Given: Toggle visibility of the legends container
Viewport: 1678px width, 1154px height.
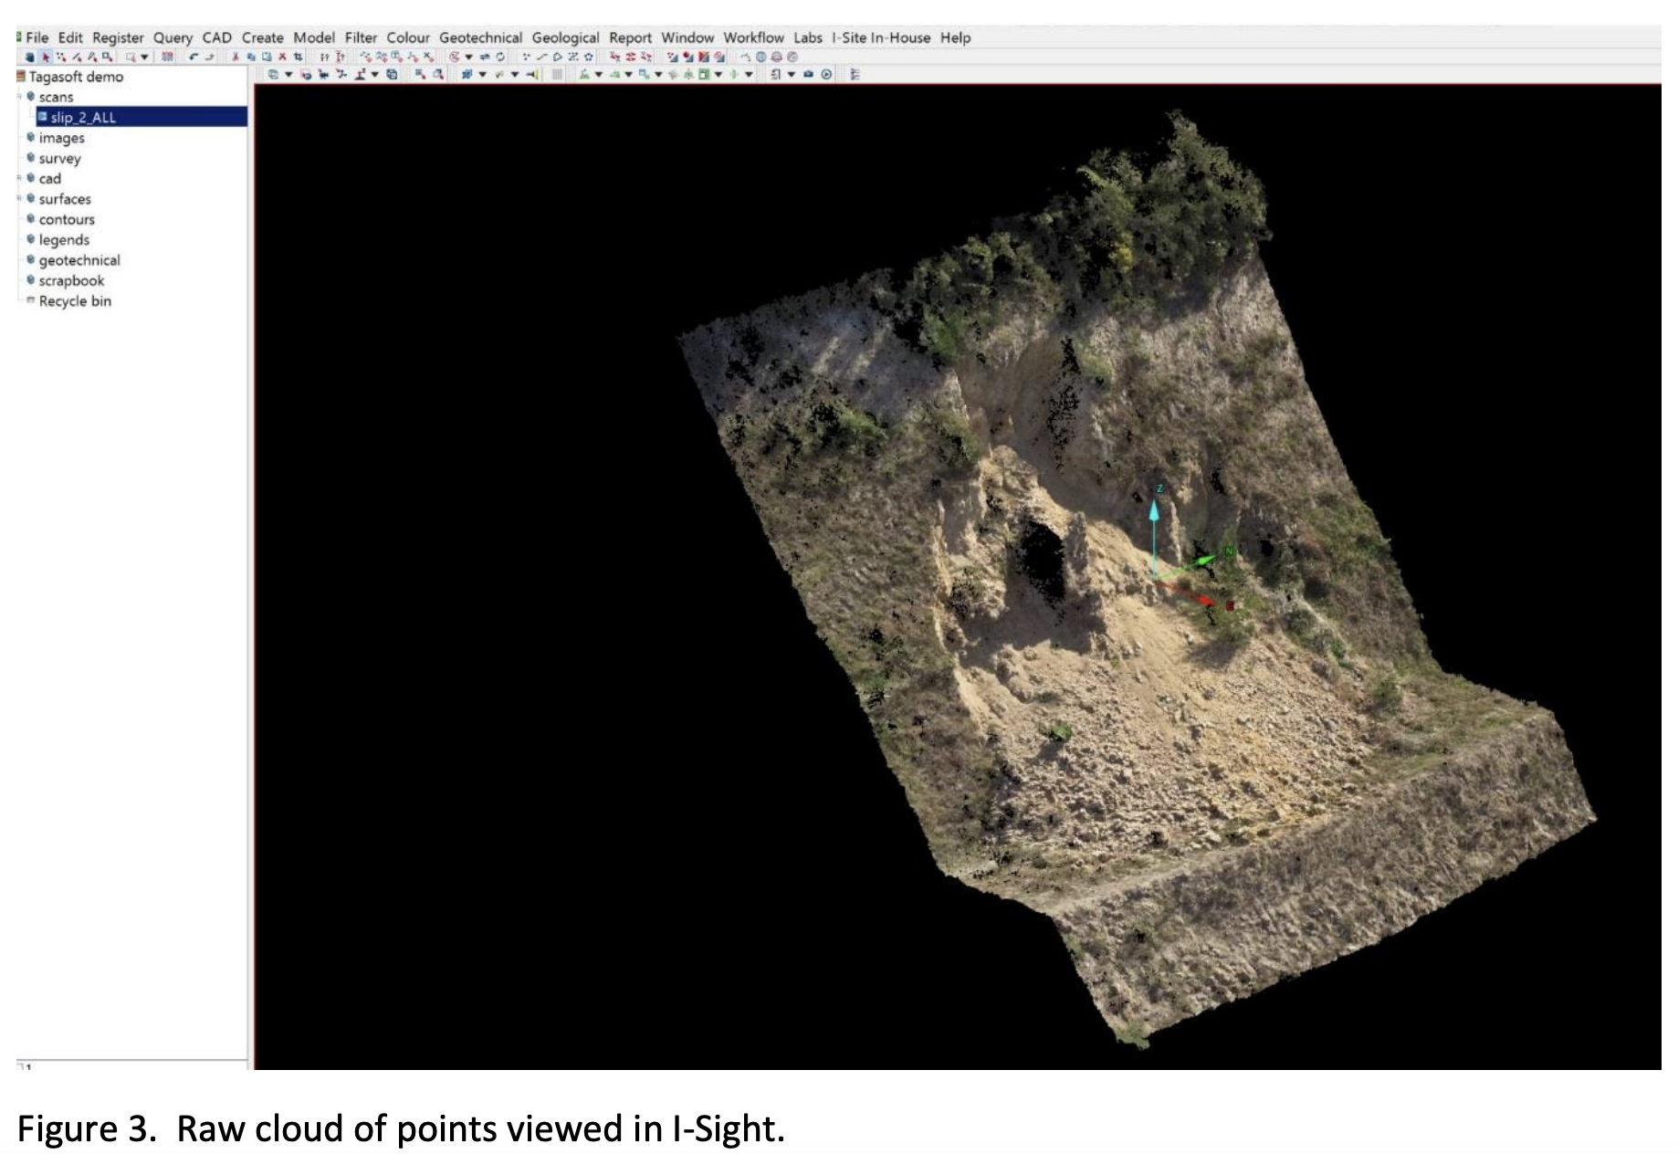Looking at the screenshot, I should (30, 239).
